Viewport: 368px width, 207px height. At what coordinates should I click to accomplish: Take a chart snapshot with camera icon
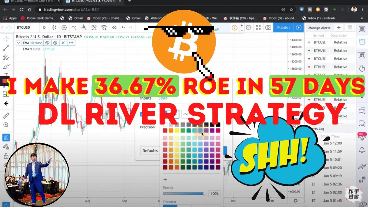point(268,28)
